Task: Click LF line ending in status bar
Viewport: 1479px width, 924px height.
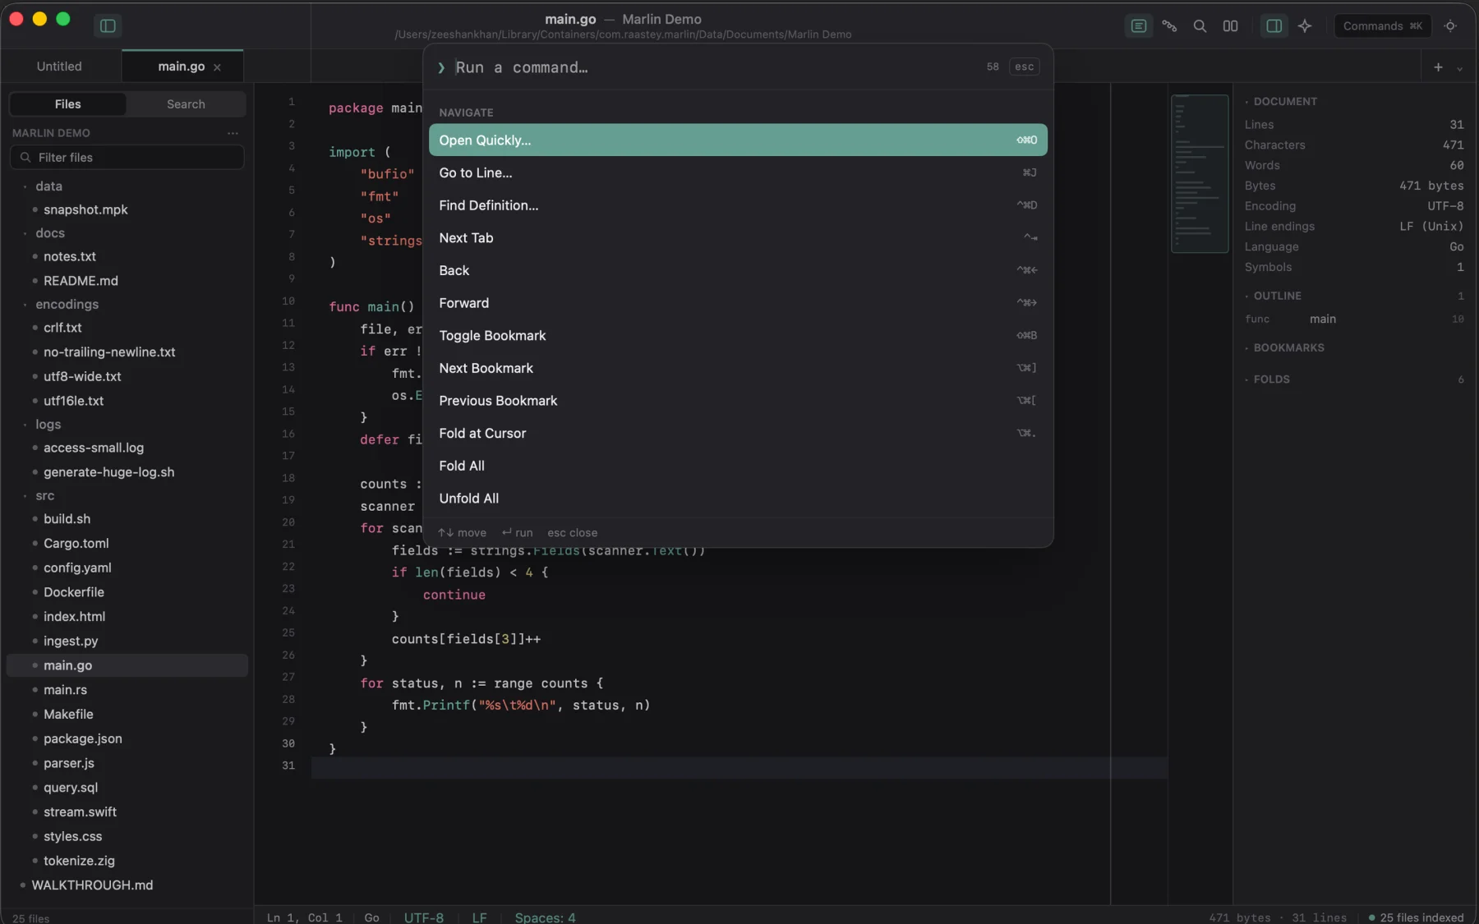Action: click(480, 917)
